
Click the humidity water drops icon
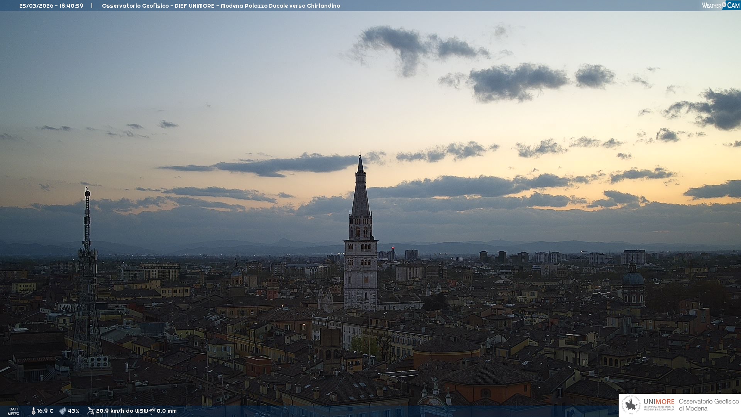pyautogui.click(x=63, y=411)
